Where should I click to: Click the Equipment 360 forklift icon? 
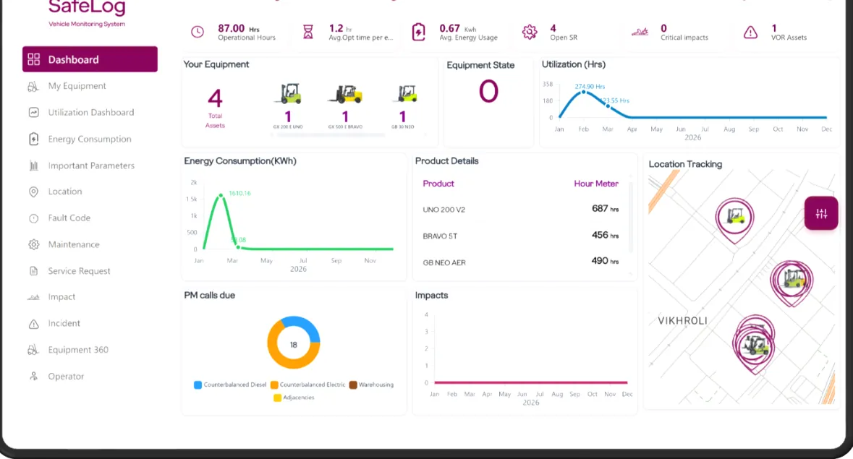tap(33, 350)
